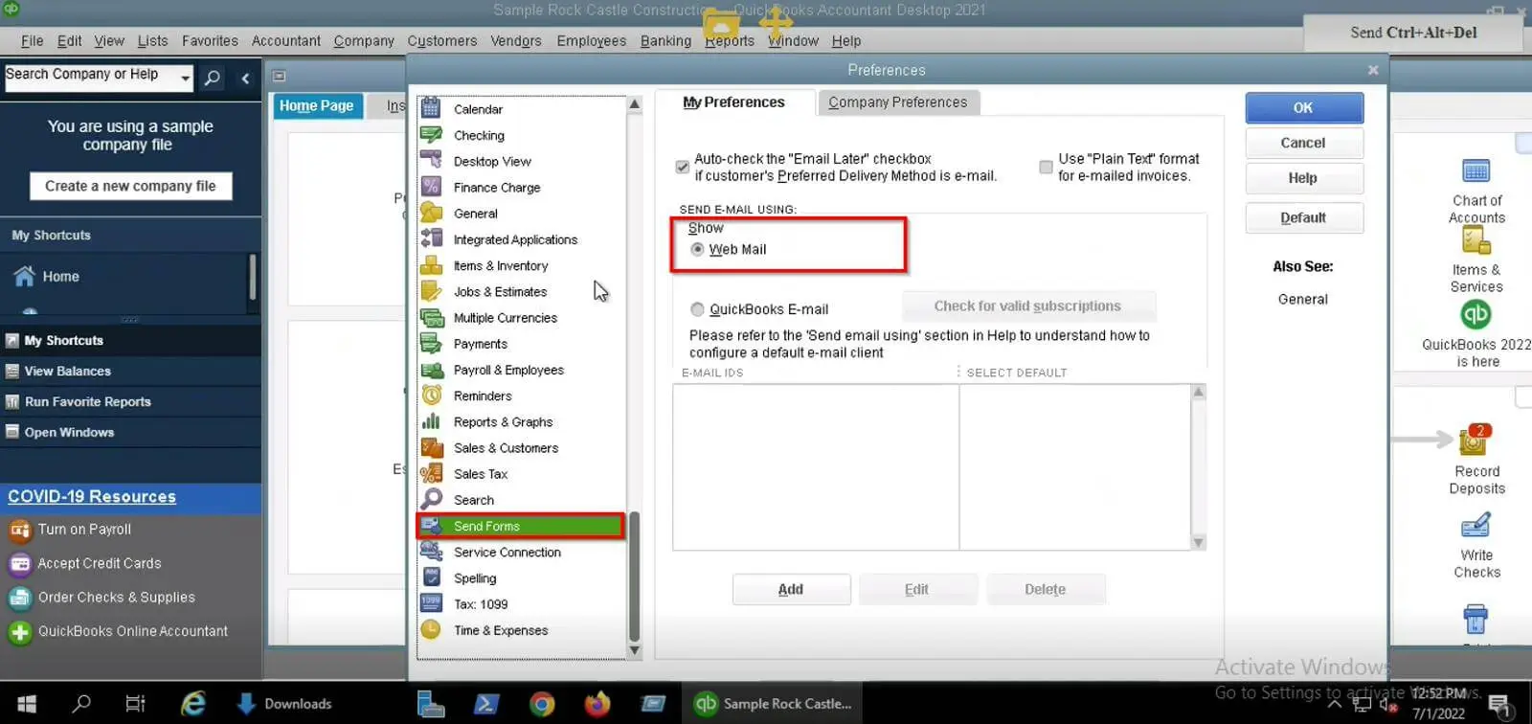Screen dimensions: 1532x724
Task: Click the Chart of Accounts icon
Action: [1476, 172]
